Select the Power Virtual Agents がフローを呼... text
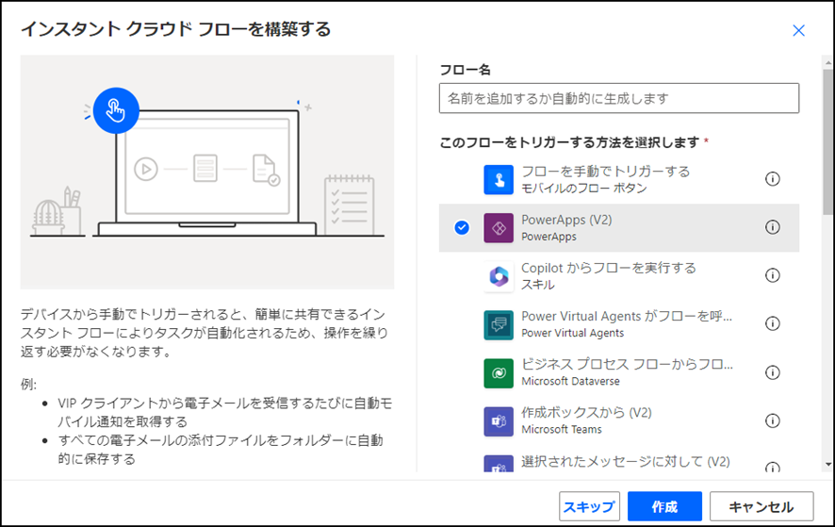The height and width of the screenshot is (527, 835). tap(627, 316)
